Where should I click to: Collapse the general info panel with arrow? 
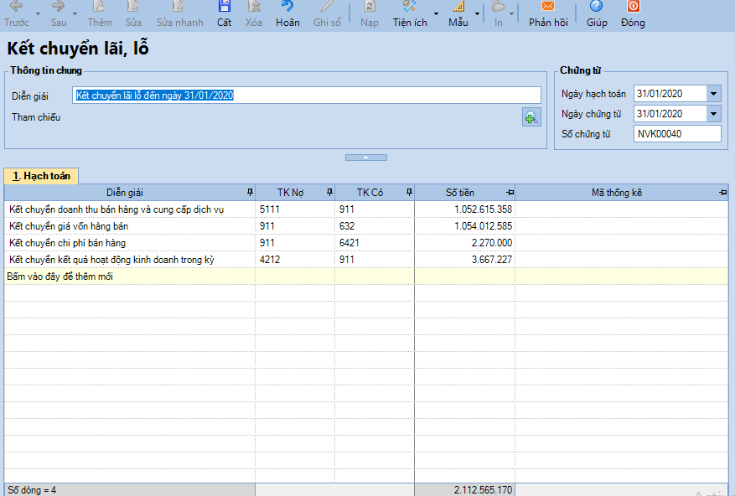366,158
